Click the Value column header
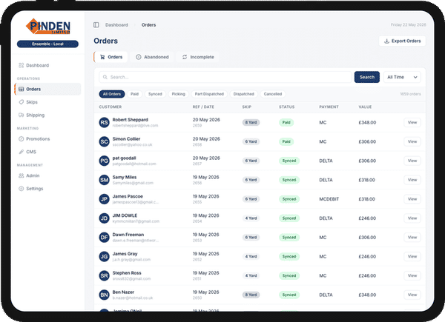445x322 pixels. coord(365,107)
